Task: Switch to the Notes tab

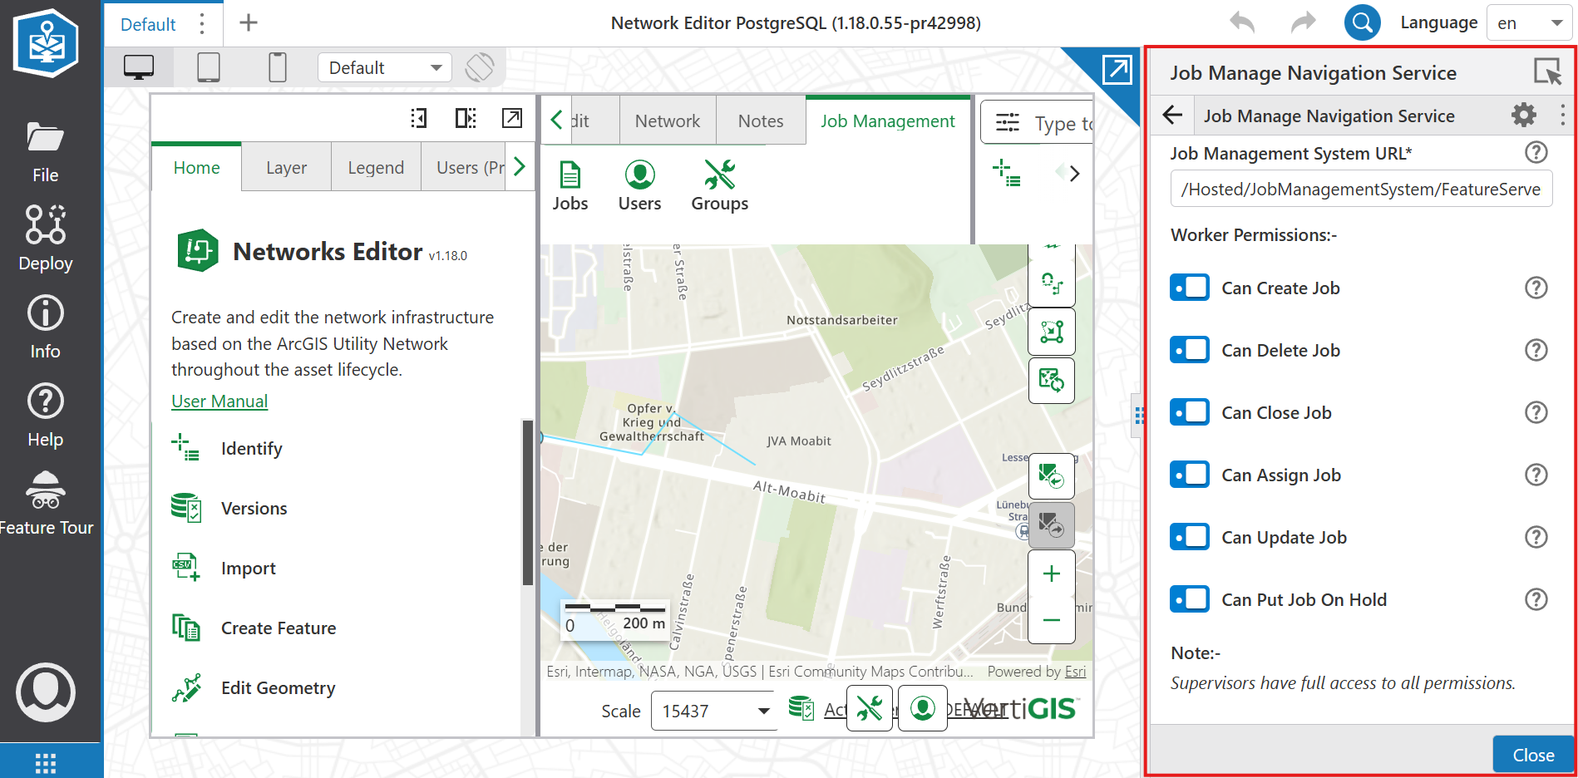Action: (761, 121)
